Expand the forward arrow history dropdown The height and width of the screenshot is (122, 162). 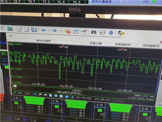60,31
